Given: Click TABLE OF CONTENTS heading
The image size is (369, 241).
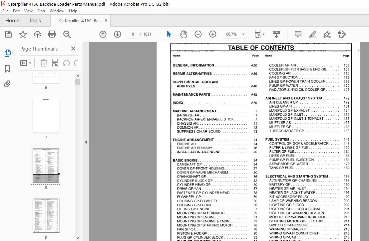Looking at the screenshot, I should pos(261,48).
